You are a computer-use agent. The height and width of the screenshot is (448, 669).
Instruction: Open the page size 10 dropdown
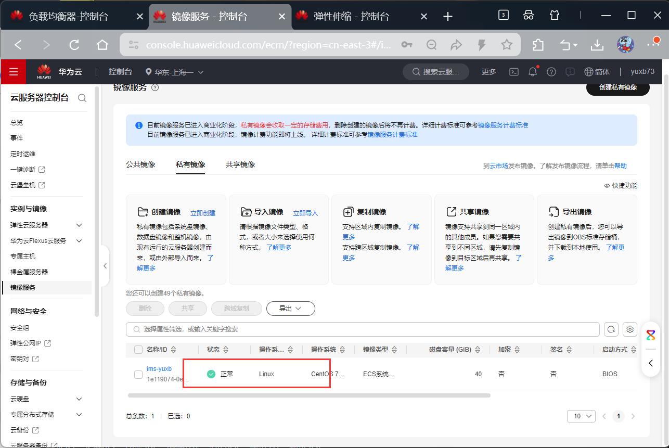pyautogui.click(x=581, y=416)
